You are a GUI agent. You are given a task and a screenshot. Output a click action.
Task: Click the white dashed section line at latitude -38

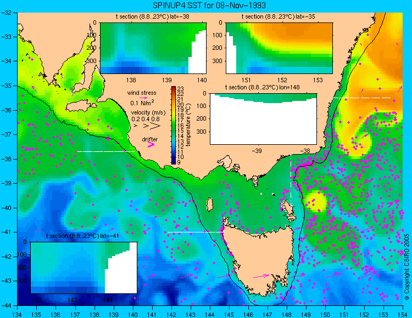click(x=105, y=151)
